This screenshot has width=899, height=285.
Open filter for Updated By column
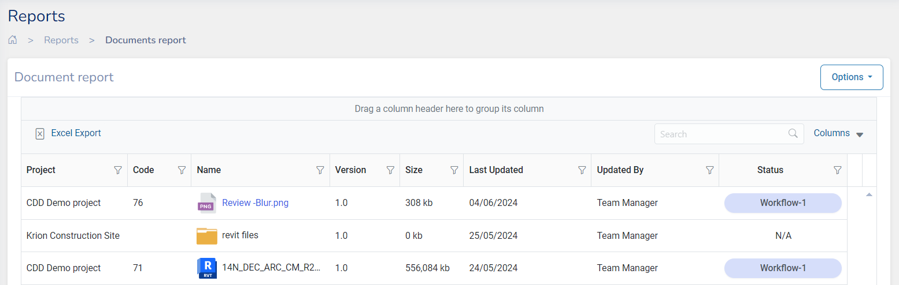pos(710,170)
